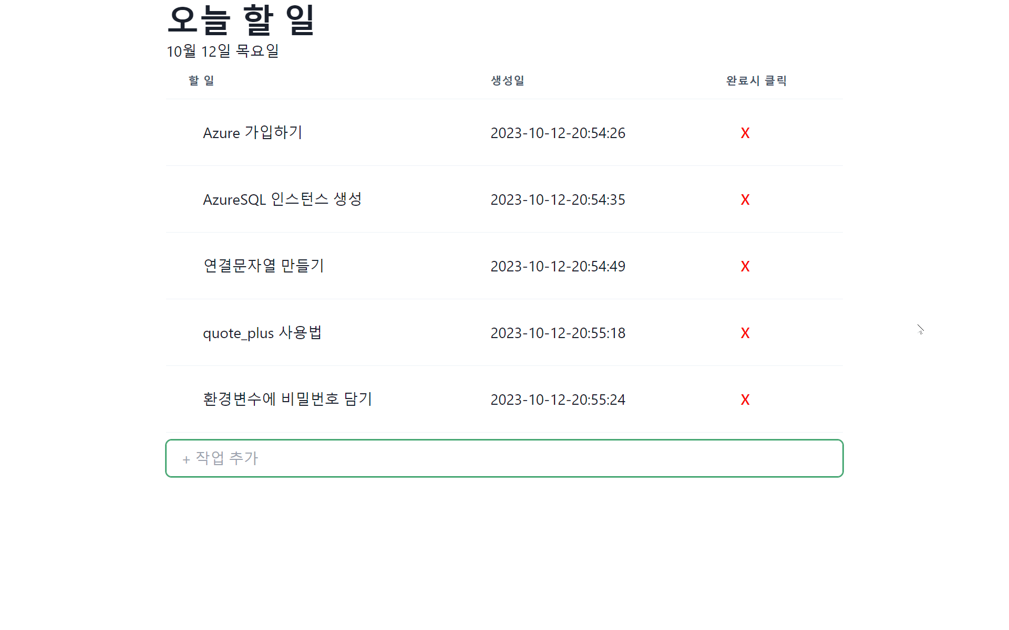Select the AzureSQL 인스턴스 생성 task text
Screen dimensions: 1009x630
(282, 199)
